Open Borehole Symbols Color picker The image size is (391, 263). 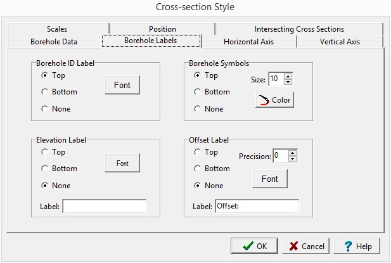point(274,100)
